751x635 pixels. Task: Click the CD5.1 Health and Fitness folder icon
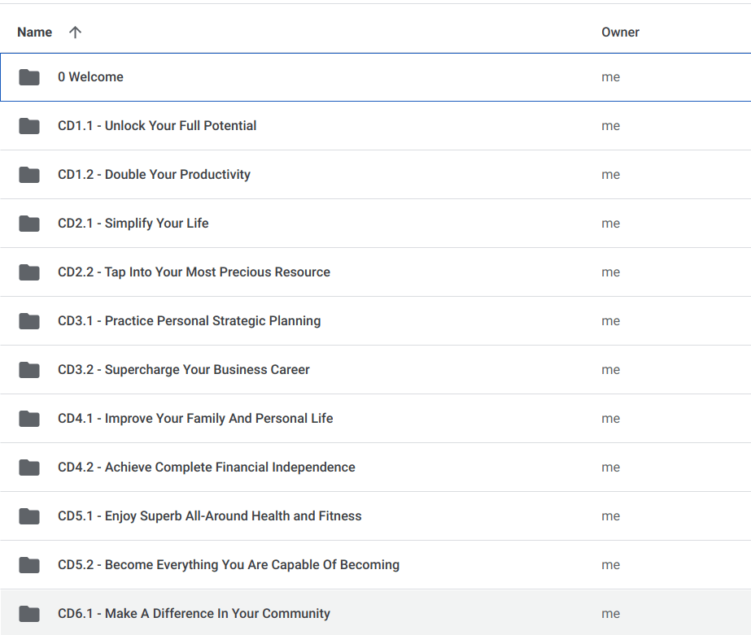[x=29, y=515]
